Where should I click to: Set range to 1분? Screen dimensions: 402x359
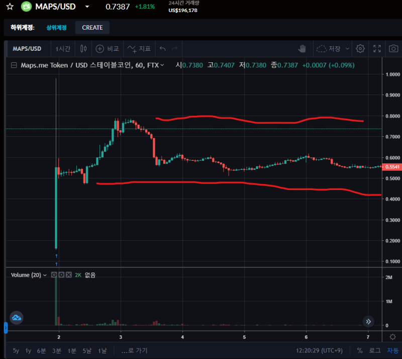72,350
